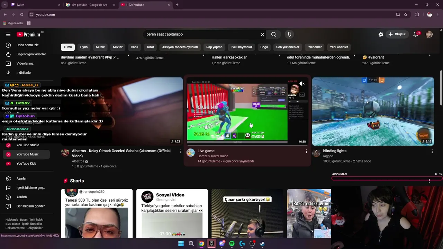Image resolution: width=443 pixels, height=249 pixels.
Task: Open İndirilenler in sidebar
Action: [x=26, y=73]
